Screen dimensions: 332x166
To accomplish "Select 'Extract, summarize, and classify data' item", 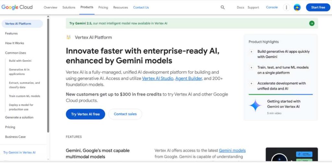I will pyautogui.click(x=24, y=85).
